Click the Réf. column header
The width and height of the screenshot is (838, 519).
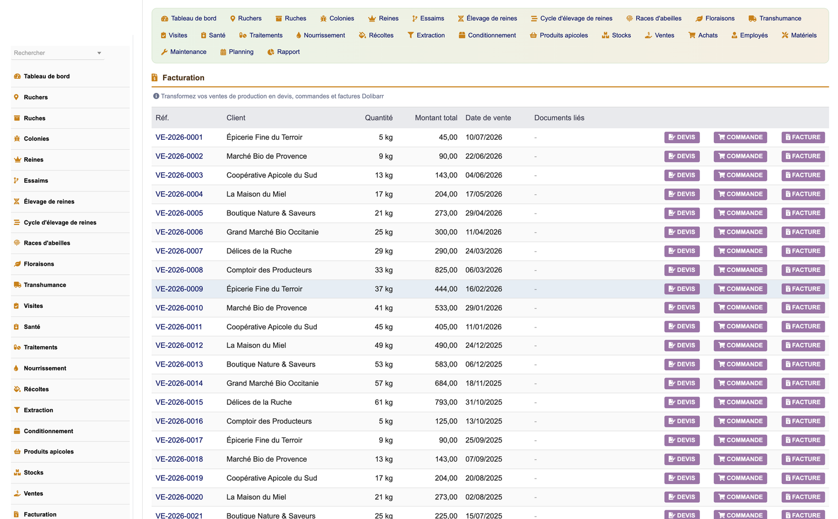coord(162,118)
